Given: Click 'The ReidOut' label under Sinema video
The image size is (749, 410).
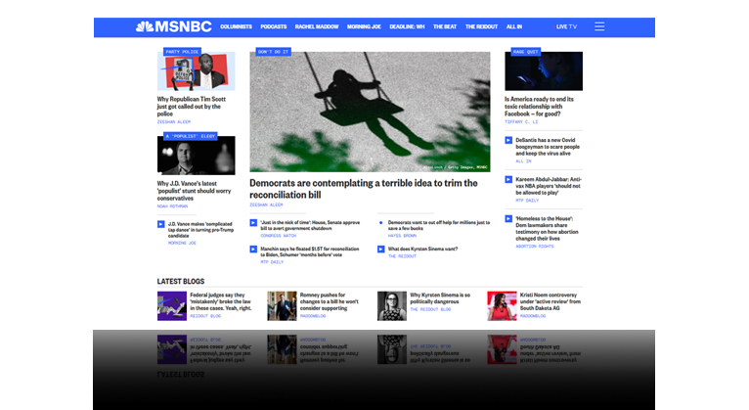Looking at the screenshot, I should tap(402, 256).
